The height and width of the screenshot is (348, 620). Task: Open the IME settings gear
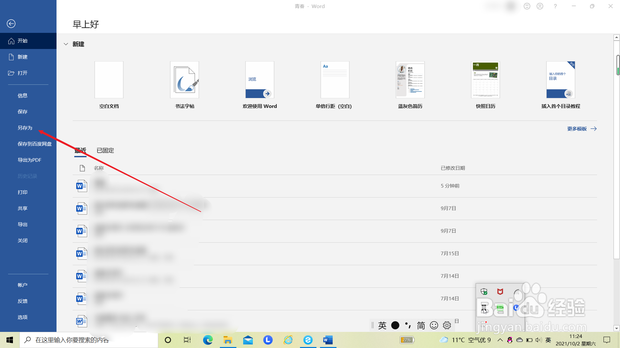(447, 325)
